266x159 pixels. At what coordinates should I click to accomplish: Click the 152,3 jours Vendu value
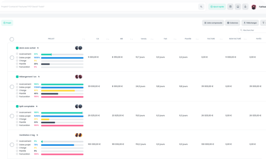tap(141, 144)
